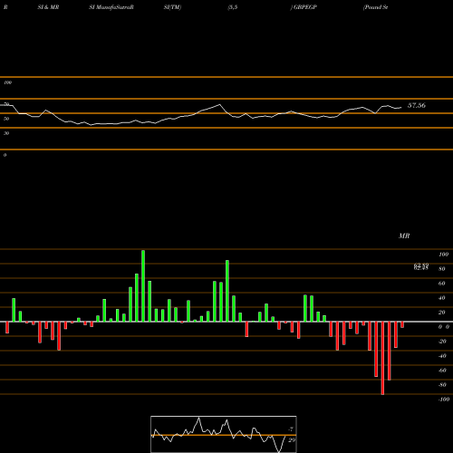The width and height of the screenshot is (453, 453).
Task: Click the 57.56 RSI value label
Action: pyautogui.click(x=417, y=105)
